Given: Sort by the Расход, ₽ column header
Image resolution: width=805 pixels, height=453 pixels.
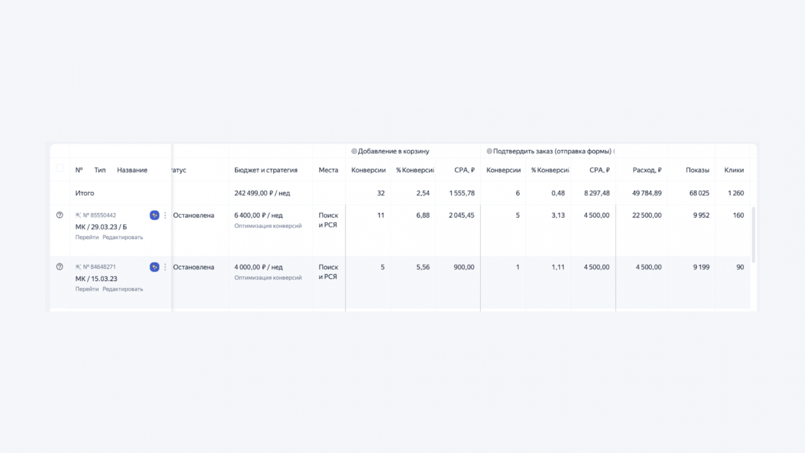Looking at the screenshot, I should (646, 170).
